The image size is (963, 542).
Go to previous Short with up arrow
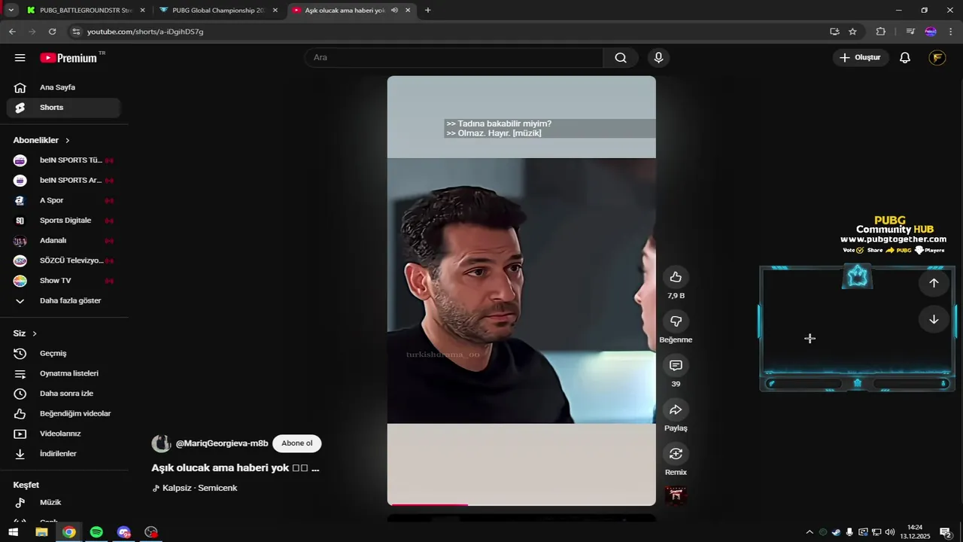(934, 283)
